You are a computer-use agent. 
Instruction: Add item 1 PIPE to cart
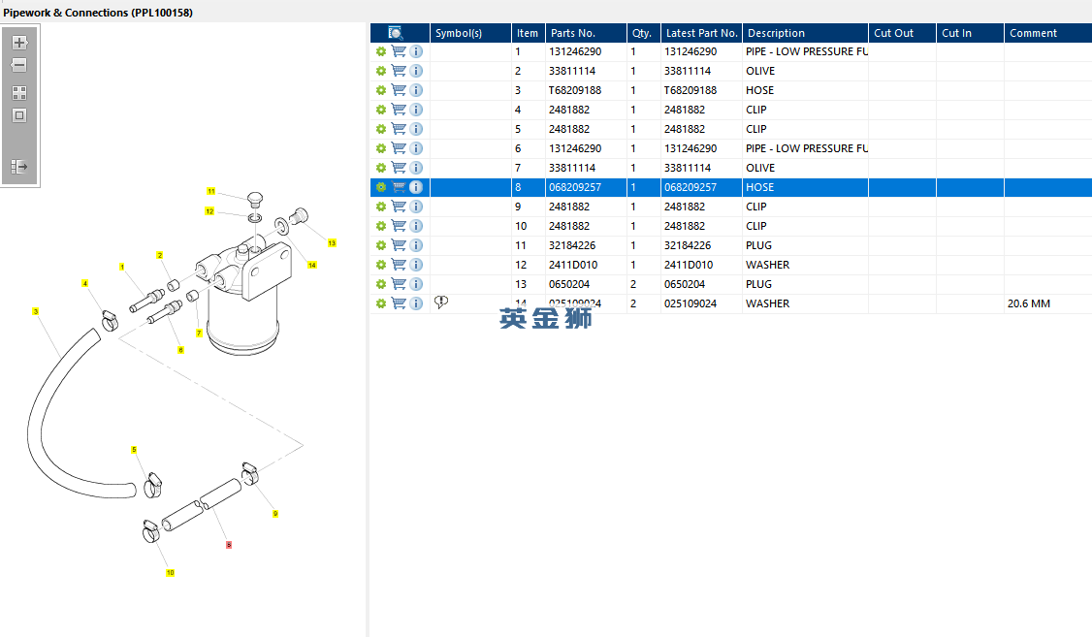pos(399,50)
